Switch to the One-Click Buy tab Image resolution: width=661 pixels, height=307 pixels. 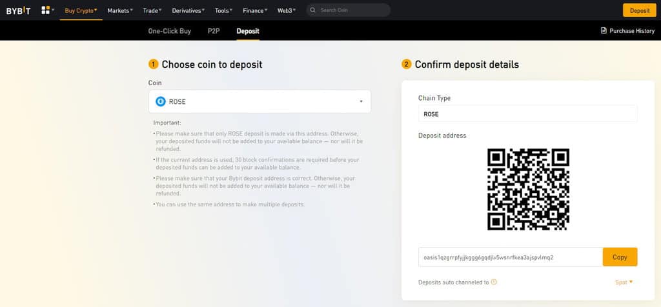[x=170, y=30]
